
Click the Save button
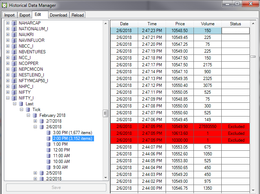(56, 188)
